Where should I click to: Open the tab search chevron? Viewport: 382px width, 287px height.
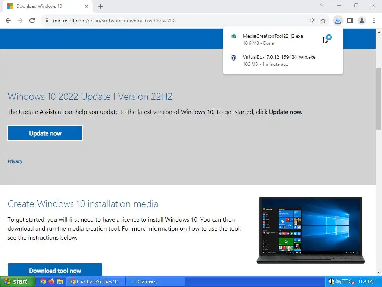322,5
